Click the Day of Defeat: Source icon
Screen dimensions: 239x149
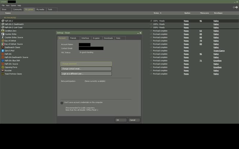coord(3,44)
